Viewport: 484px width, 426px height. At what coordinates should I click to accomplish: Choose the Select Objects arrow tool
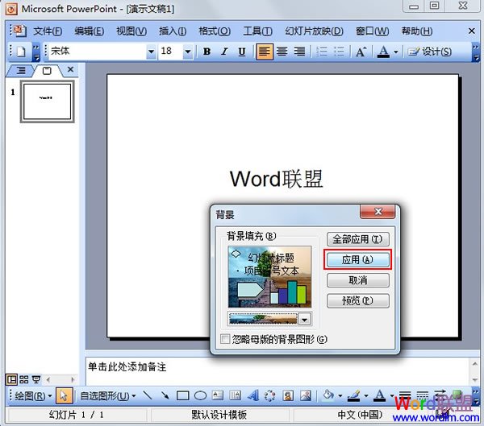(65, 395)
